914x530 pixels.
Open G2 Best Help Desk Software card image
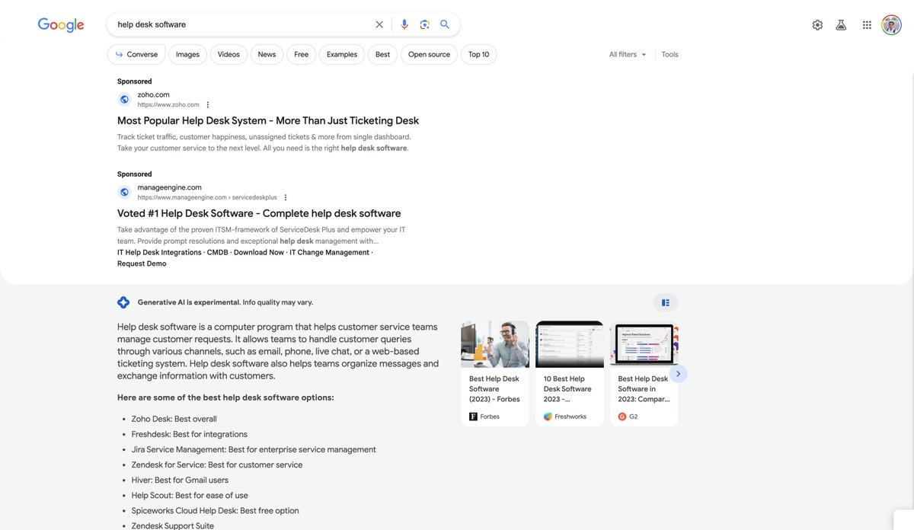point(644,344)
